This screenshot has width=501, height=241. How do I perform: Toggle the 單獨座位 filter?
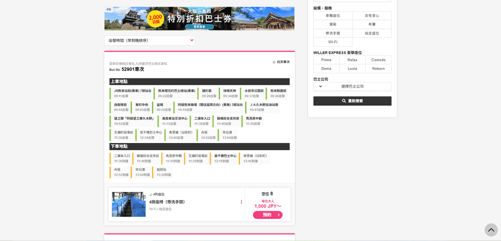[x=333, y=15]
